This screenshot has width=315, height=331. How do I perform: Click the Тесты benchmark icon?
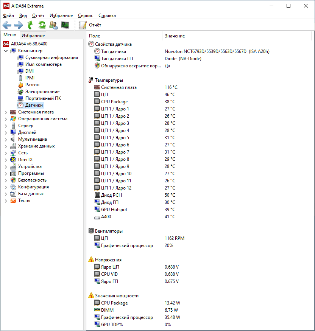pos(13,200)
